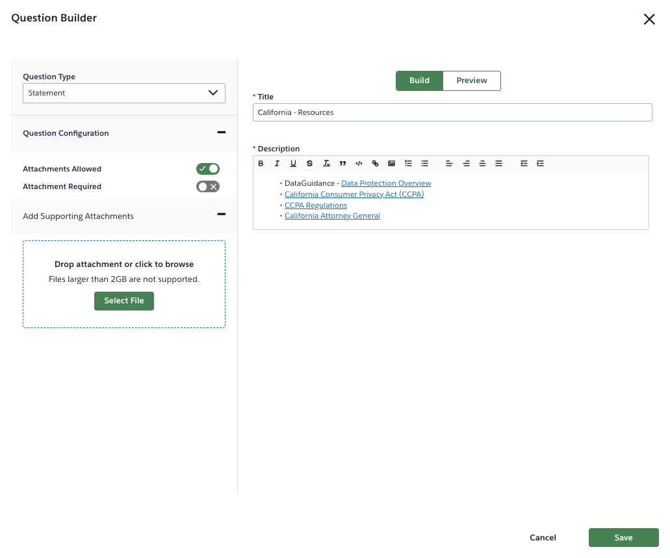Open the CCPA Regulations link
Screen dimensions: 670x558
click(316, 205)
